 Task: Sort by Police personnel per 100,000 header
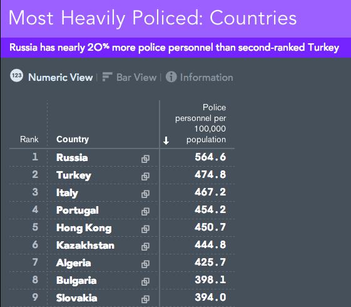tap(201, 123)
